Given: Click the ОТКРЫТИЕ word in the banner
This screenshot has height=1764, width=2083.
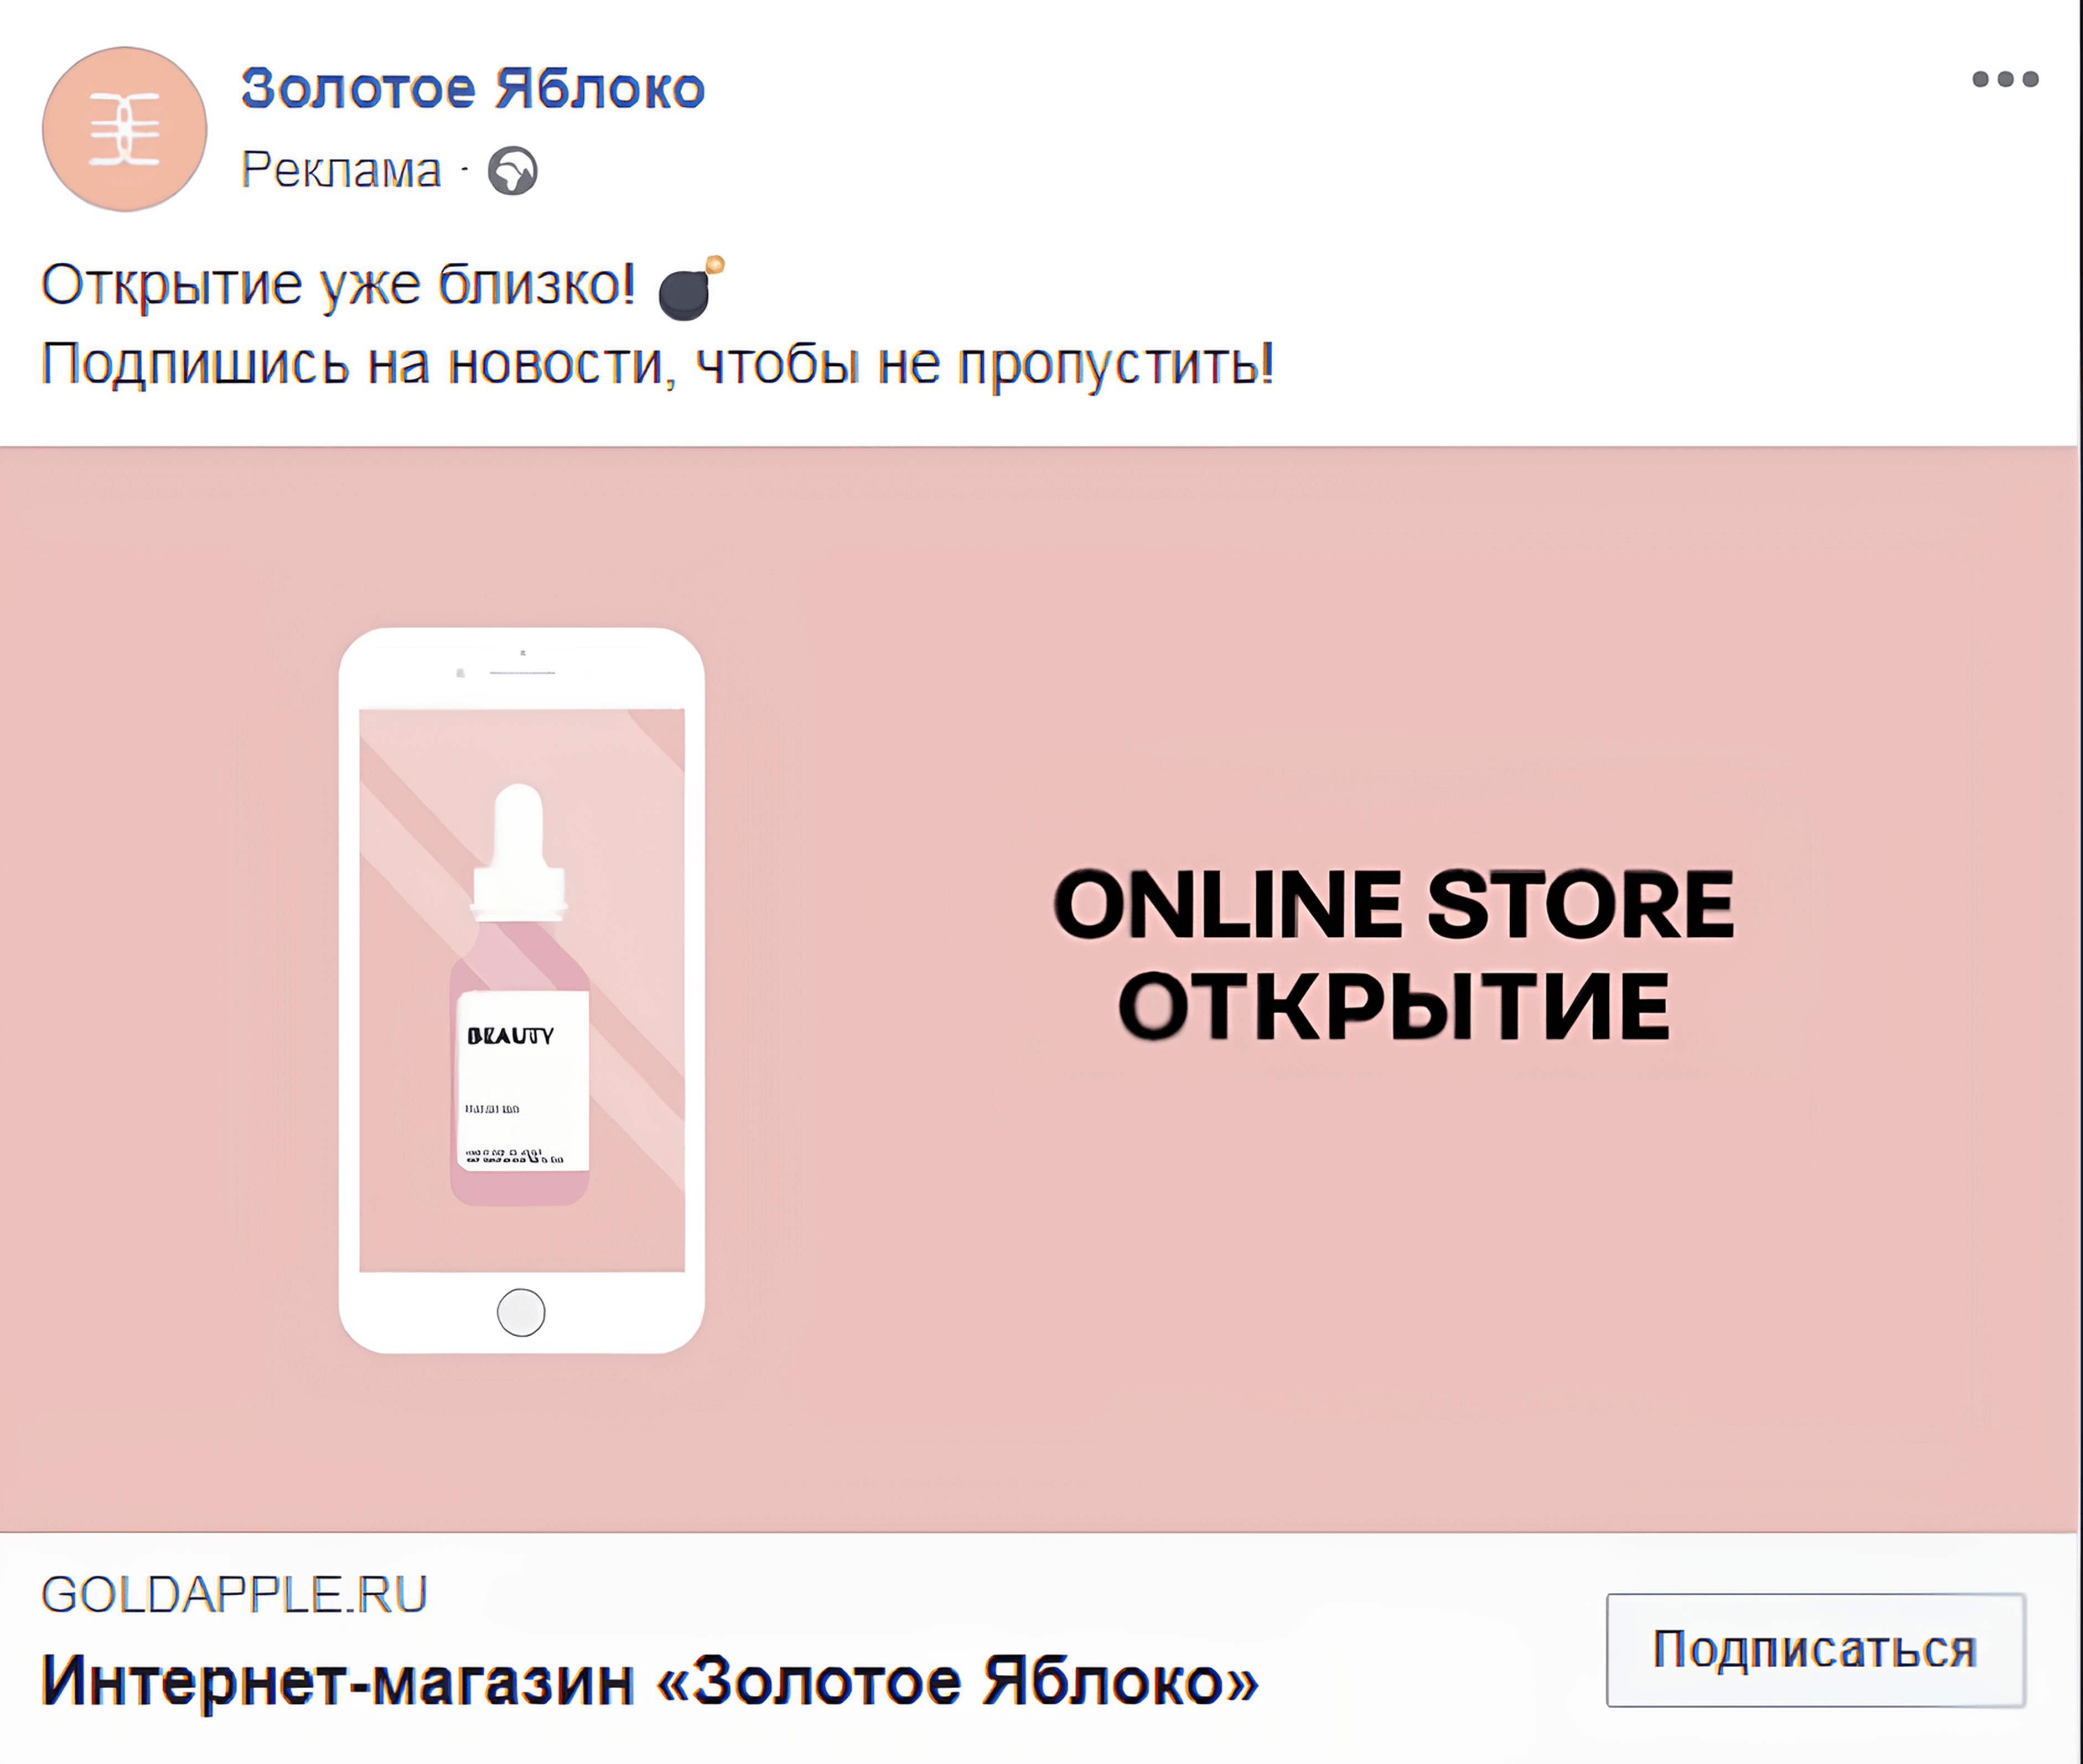Looking at the screenshot, I should (x=1393, y=1005).
